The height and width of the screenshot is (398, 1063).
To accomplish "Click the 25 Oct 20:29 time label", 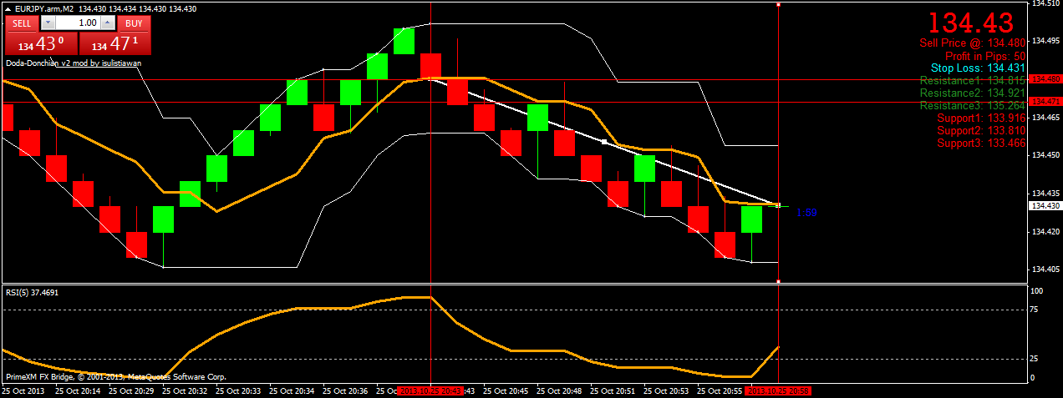I will point(131,390).
